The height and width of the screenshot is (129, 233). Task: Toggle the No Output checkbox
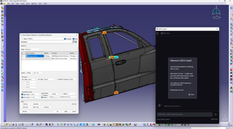(x=65, y=39)
